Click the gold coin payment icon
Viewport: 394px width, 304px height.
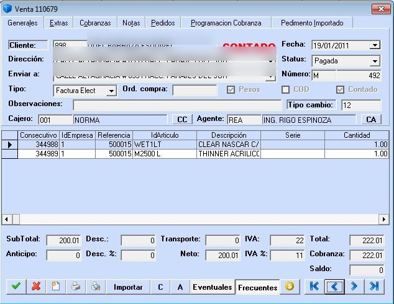[290, 287]
